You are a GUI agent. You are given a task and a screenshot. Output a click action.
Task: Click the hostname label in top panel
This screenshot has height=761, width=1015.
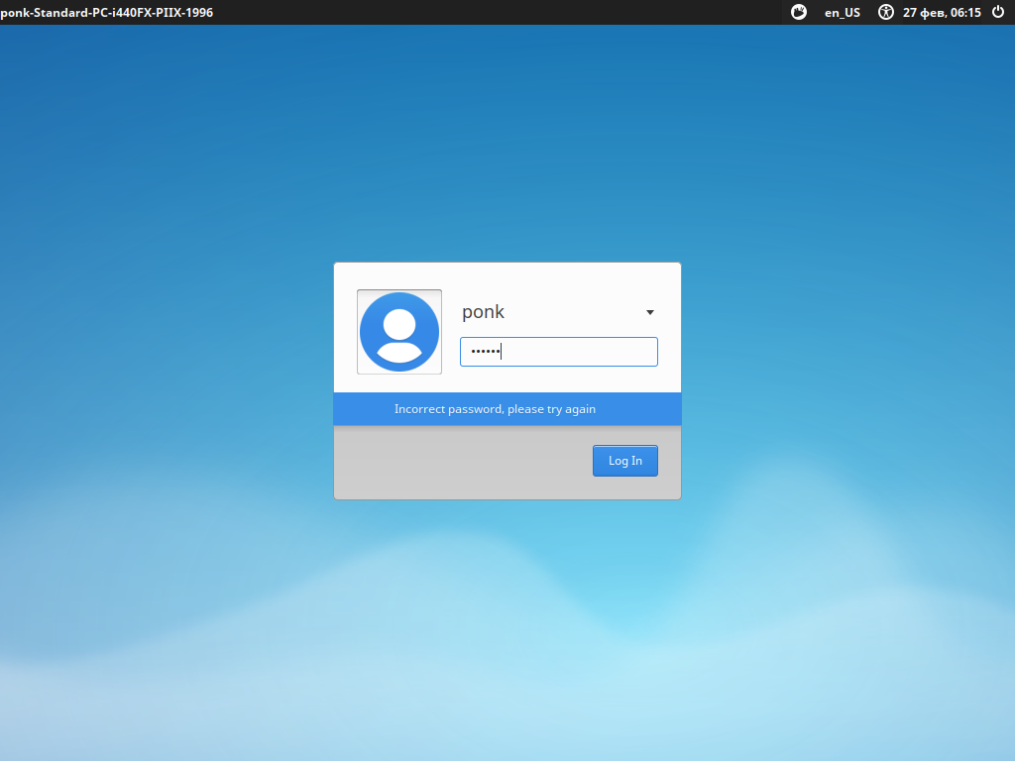coord(107,12)
